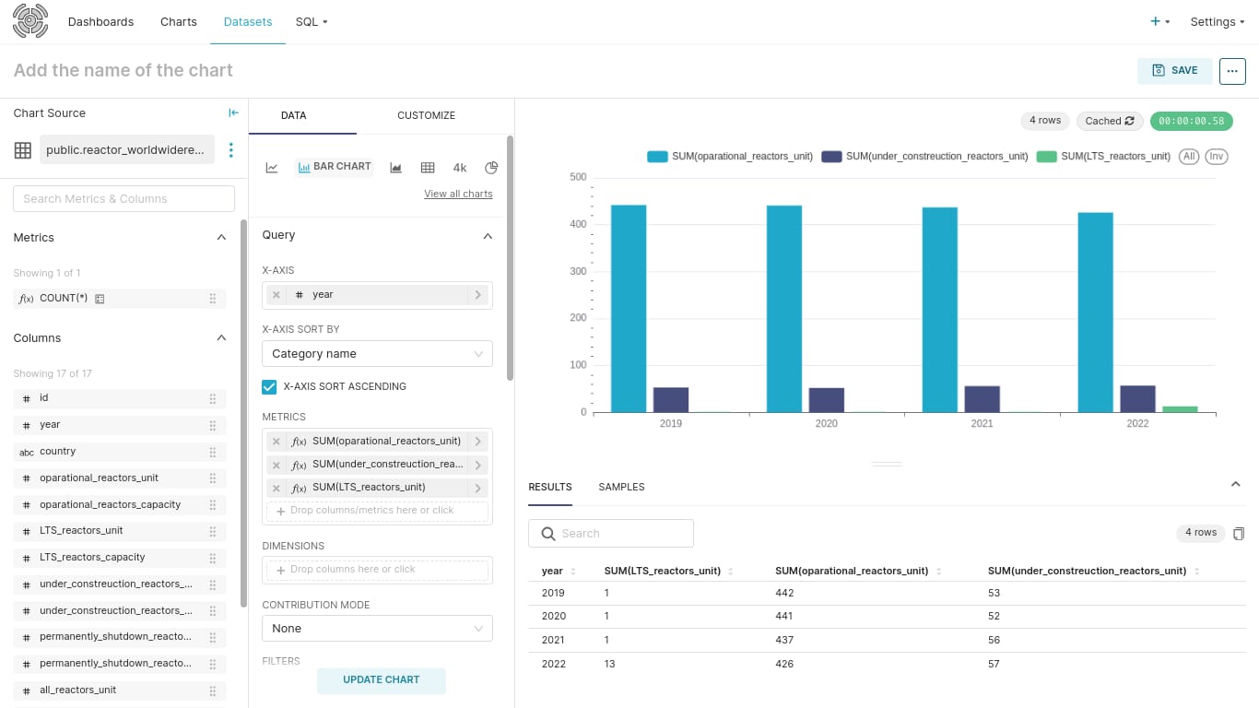Image resolution: width=1259 pixels, height=708 pixels.
Task: Collapse the Chart Source panel icon
Action: click(233, 112)
